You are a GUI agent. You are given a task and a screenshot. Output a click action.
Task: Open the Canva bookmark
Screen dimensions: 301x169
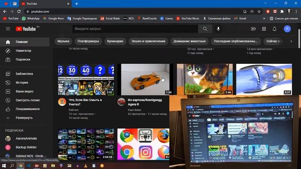coord(166,19)
